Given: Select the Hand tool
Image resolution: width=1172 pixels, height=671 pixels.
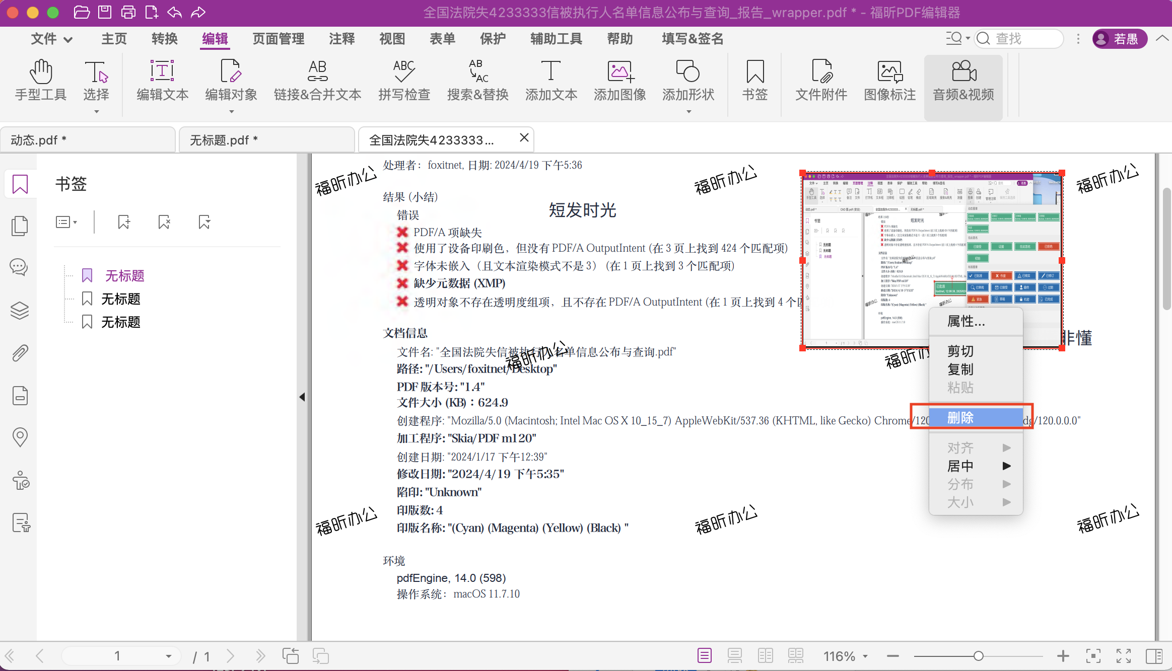Looking at the screenshot, I should (40, 81).
